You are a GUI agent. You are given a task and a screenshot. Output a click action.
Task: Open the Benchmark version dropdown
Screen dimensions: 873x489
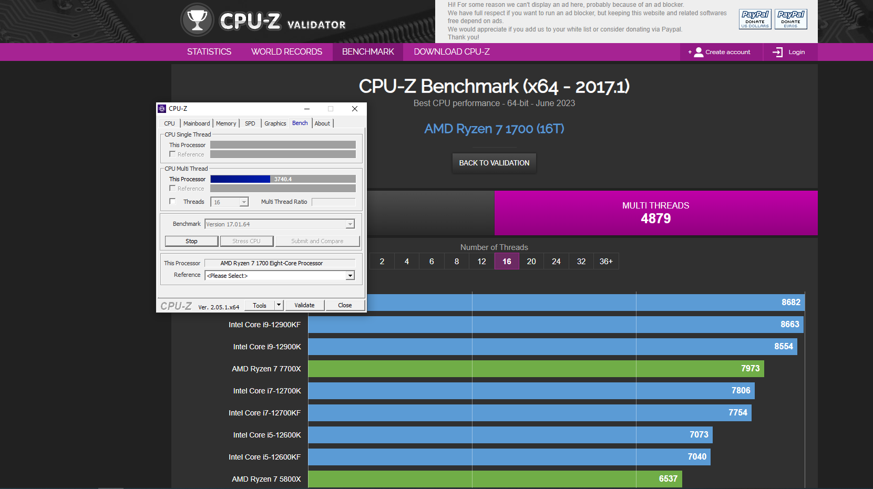tap(350, 224)
